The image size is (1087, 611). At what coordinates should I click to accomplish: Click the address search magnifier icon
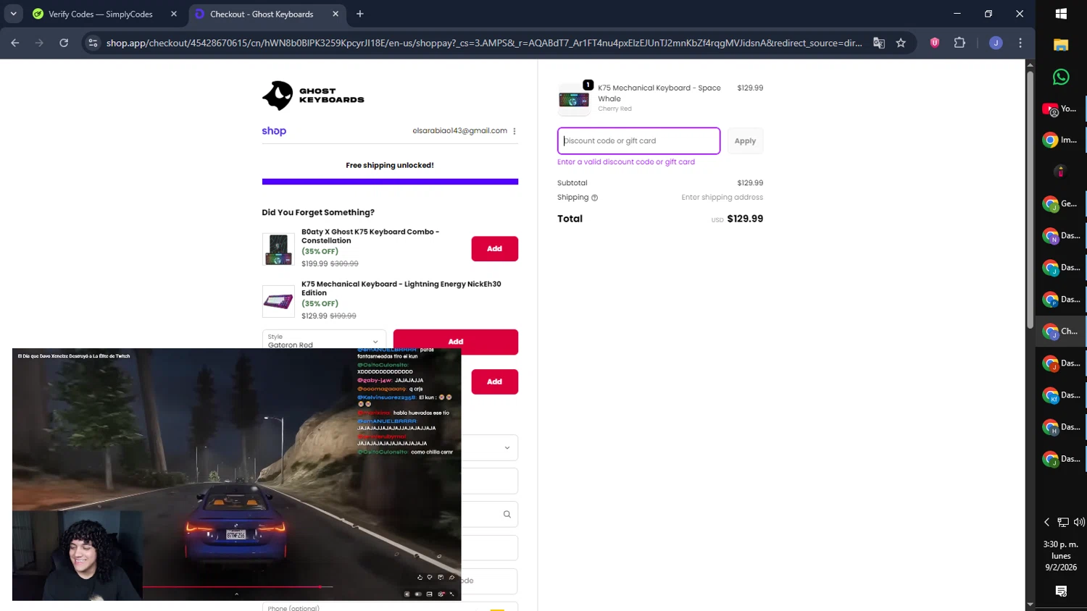pyautogui.click(x=507, y=514)
